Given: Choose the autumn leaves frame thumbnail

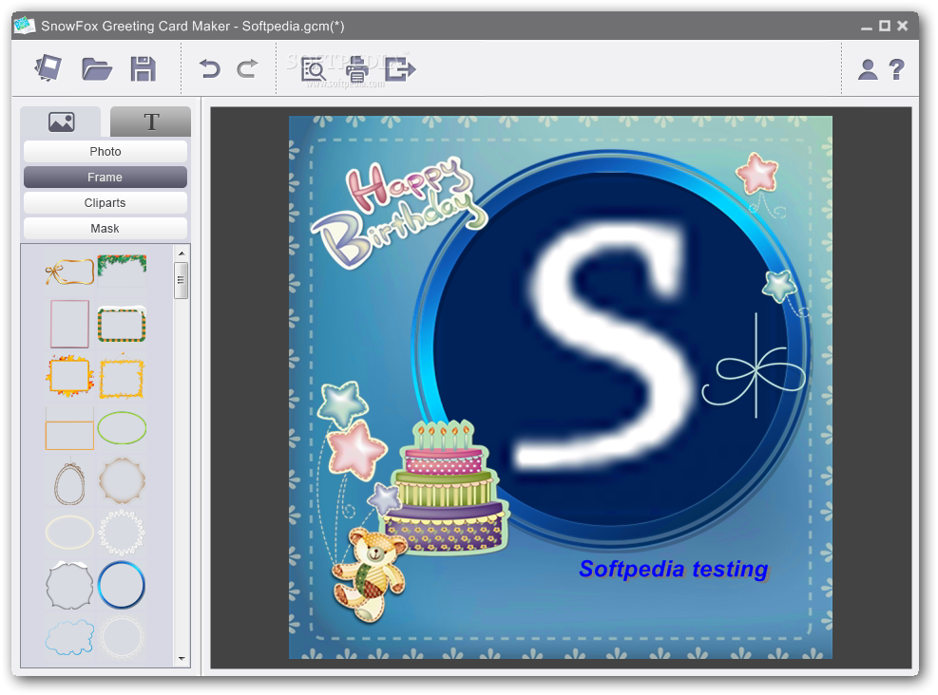Looking at the screenshot, I should point(70,377).
